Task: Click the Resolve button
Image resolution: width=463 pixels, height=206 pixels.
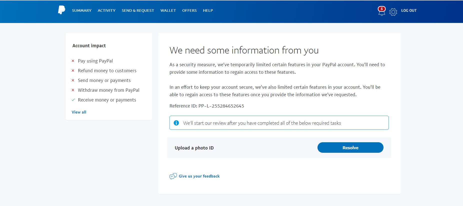Action: (350, 147)
